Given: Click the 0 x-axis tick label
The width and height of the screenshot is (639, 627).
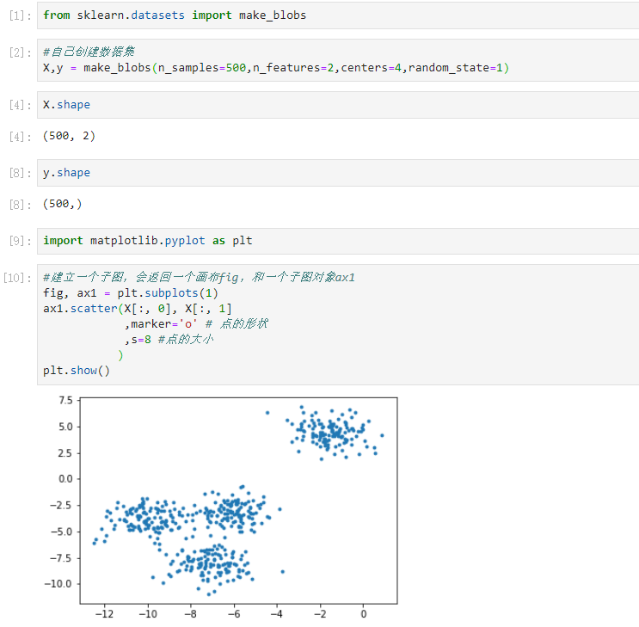Looking at the screenshot, I should [364, 614].
